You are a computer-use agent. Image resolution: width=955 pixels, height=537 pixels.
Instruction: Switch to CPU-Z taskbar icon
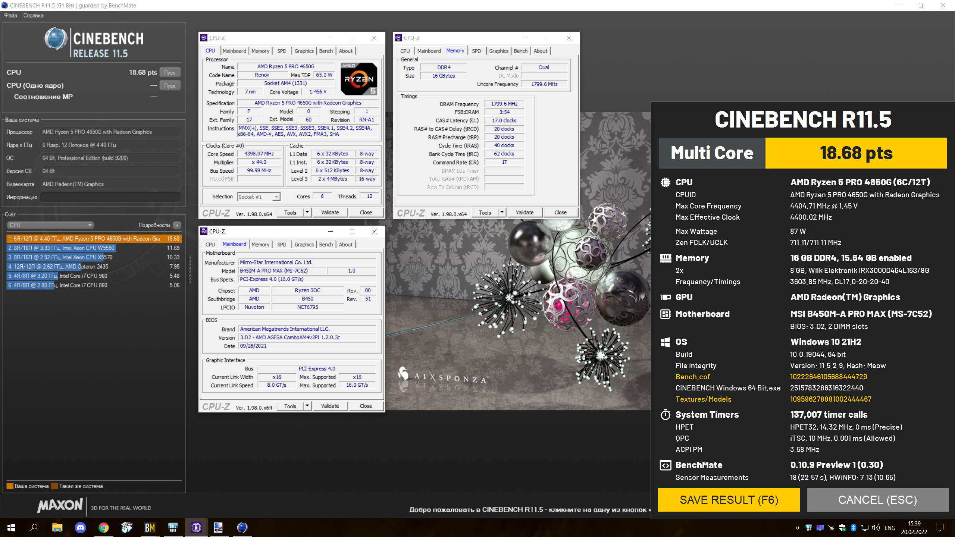click(196, 528)
